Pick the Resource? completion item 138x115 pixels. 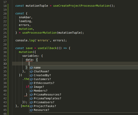(84, 110)
